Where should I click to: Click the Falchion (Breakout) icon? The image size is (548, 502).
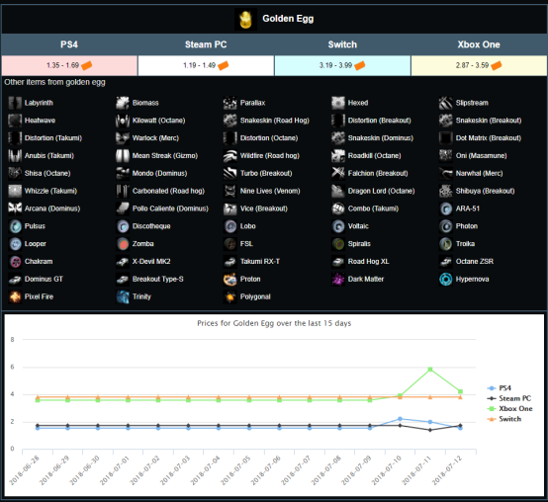tap(338, 173)
